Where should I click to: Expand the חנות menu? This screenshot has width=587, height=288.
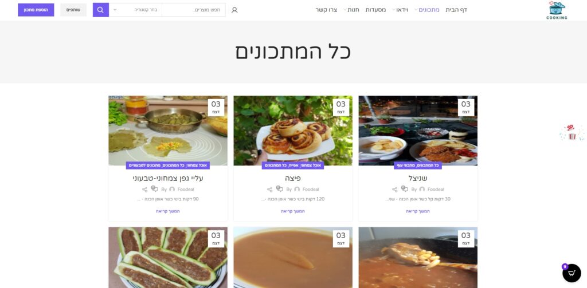[x=351, y=10]
